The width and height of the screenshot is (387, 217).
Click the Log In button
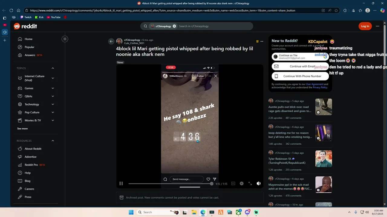(365, 26)
